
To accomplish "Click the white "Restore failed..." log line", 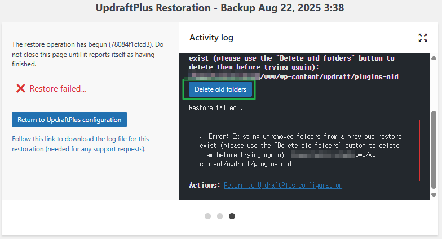I will coord(218,108).
